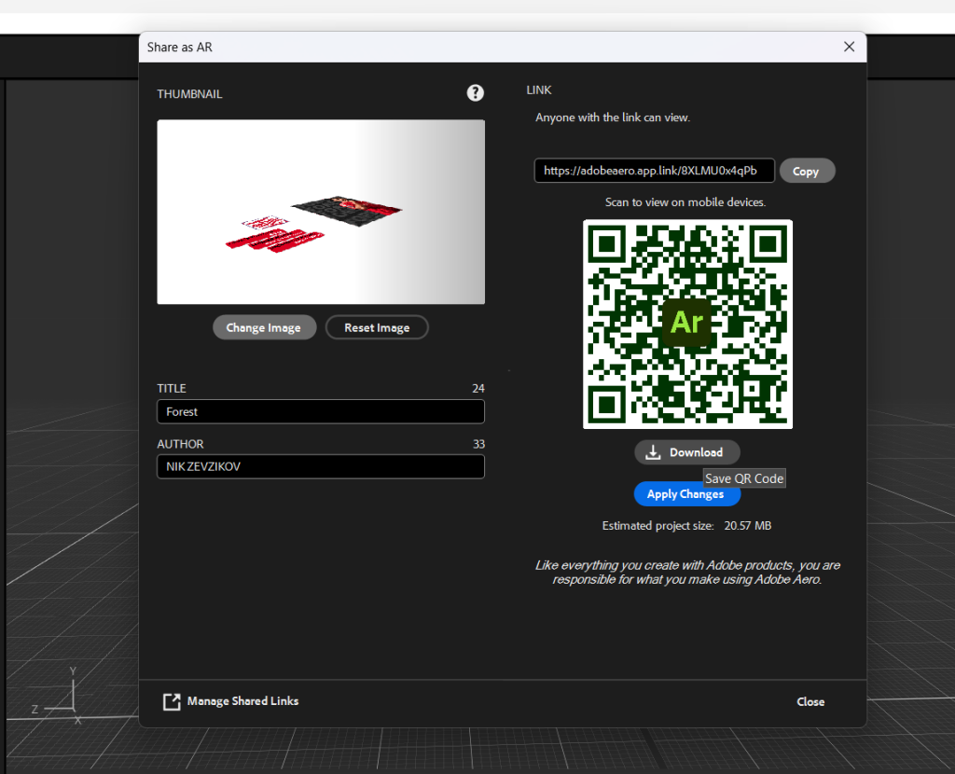955x774 pixels.
Task: Click the top-left corner square of the QR code
Action: (x=608, y=245)
